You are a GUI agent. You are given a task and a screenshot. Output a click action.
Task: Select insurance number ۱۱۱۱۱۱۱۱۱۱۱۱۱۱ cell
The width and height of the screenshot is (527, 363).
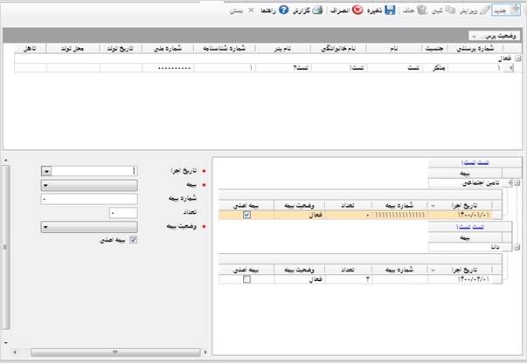(x=399, y=215)
